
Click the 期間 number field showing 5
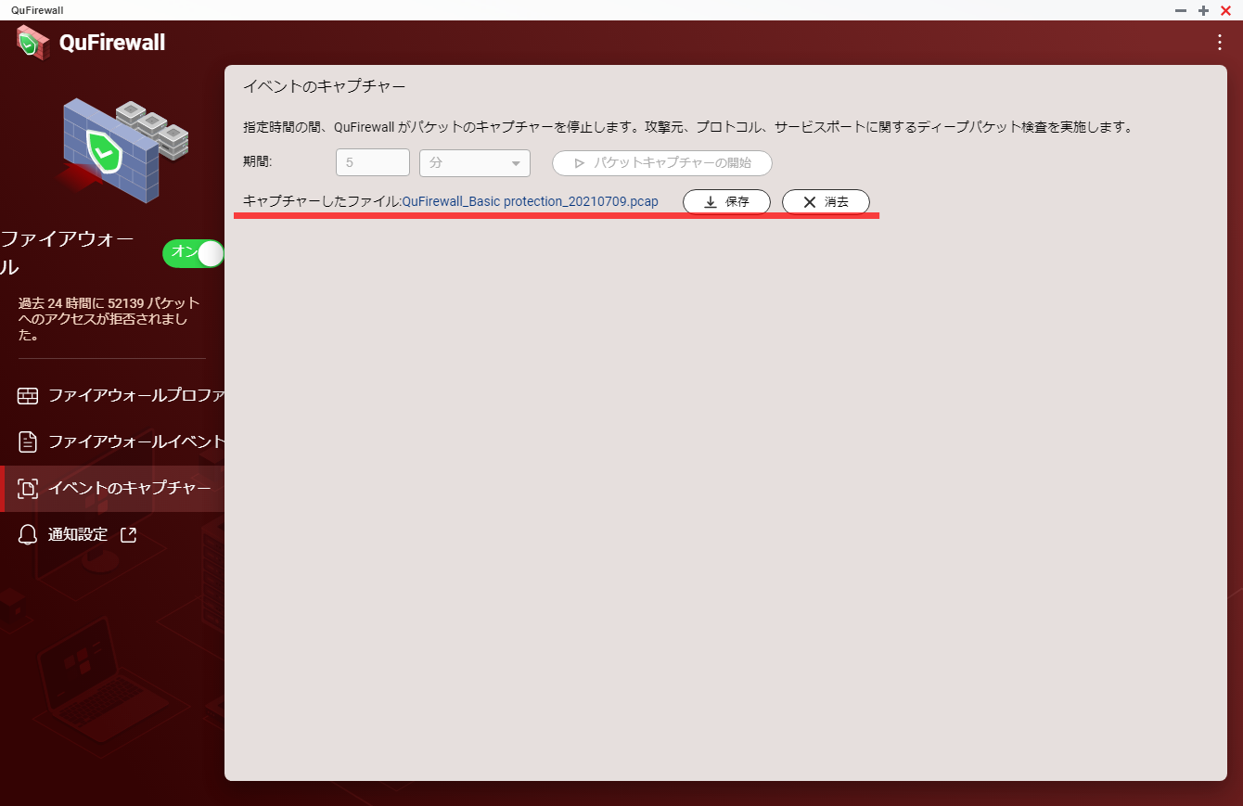pos(373,162)
